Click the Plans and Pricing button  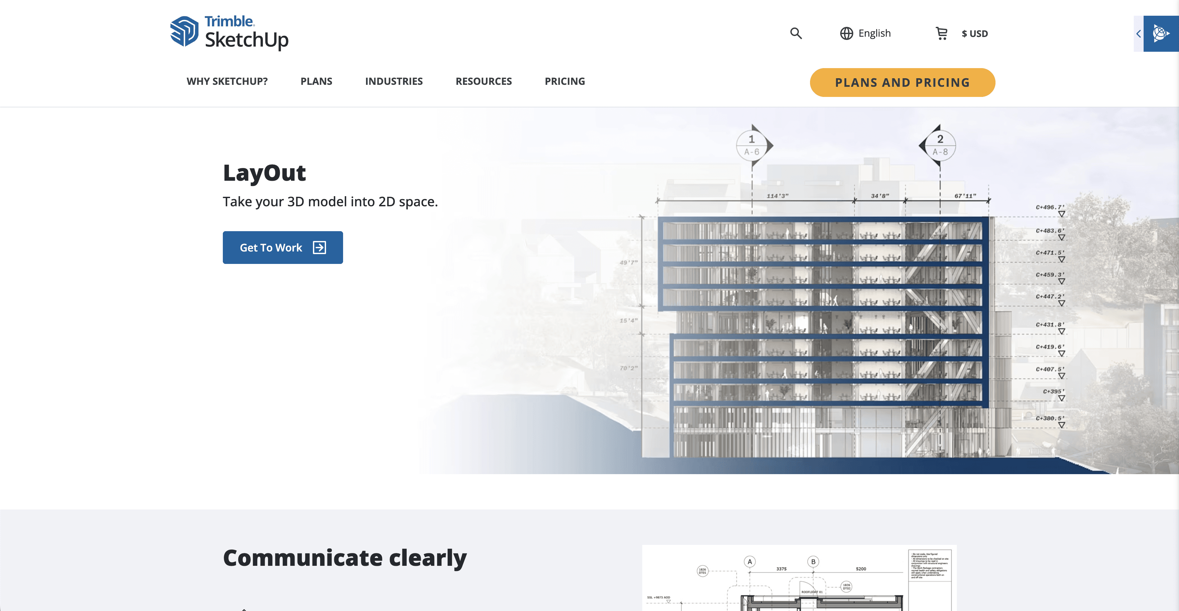902,83
